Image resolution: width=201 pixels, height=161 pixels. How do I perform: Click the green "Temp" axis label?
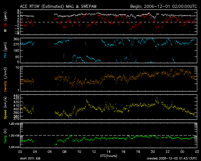[5, 139]
